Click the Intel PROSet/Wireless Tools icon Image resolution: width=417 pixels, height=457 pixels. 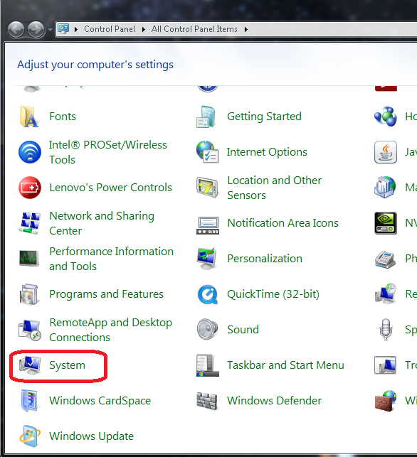pyautogui.click(x=30, y=152)
